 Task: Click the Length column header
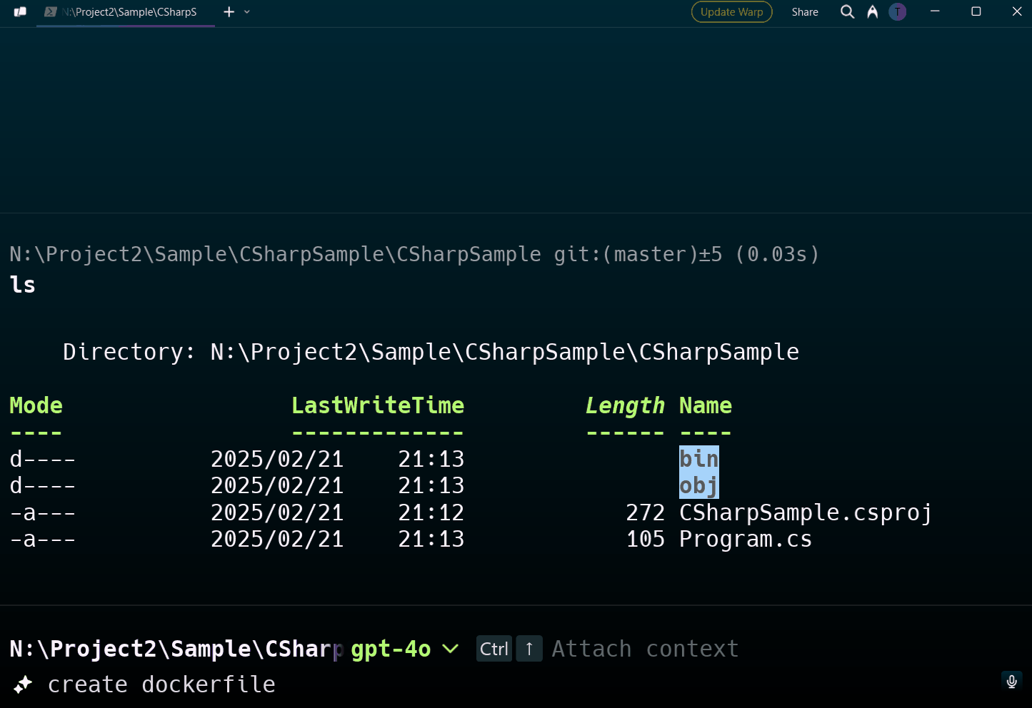coord(625,405)
